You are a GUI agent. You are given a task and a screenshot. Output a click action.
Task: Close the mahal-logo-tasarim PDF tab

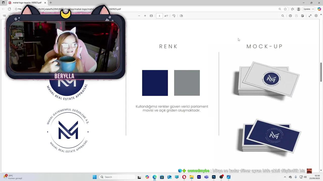[45, 3]
